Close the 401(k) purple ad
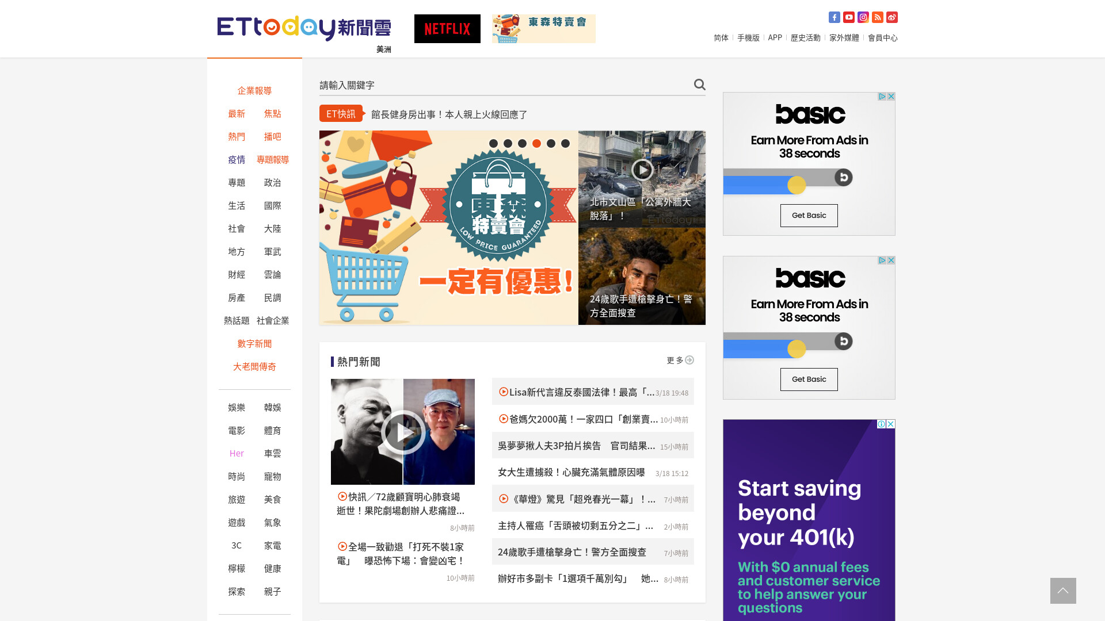 pyautogui.click(x=890, y=424)
